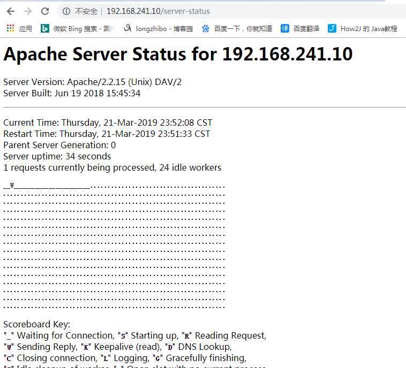Open the 百度一下 bookmark

click(x=237, y=28)
